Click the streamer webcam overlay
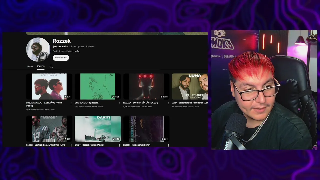 click(264, 90)
